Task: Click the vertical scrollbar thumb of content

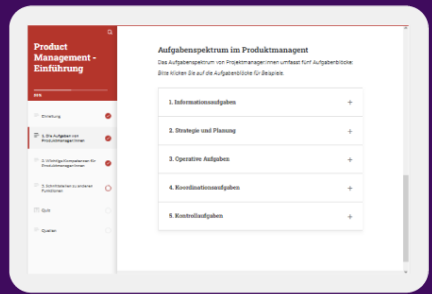Action: pyautogui.click(x=405, y=218)
